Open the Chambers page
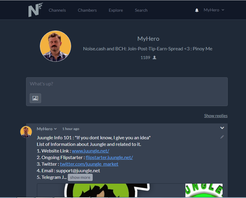This screenshot has width=246, height=198. pyautogui.click(x=87, y=10)
